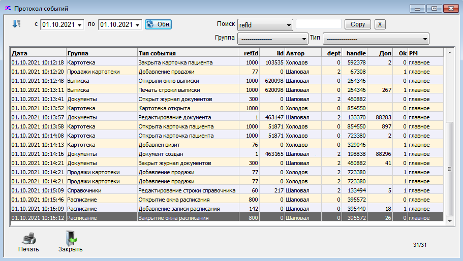Viewport: 463px width, 261px height.
Task: Sort by the Тип события column header
Action: pos(188,53)
